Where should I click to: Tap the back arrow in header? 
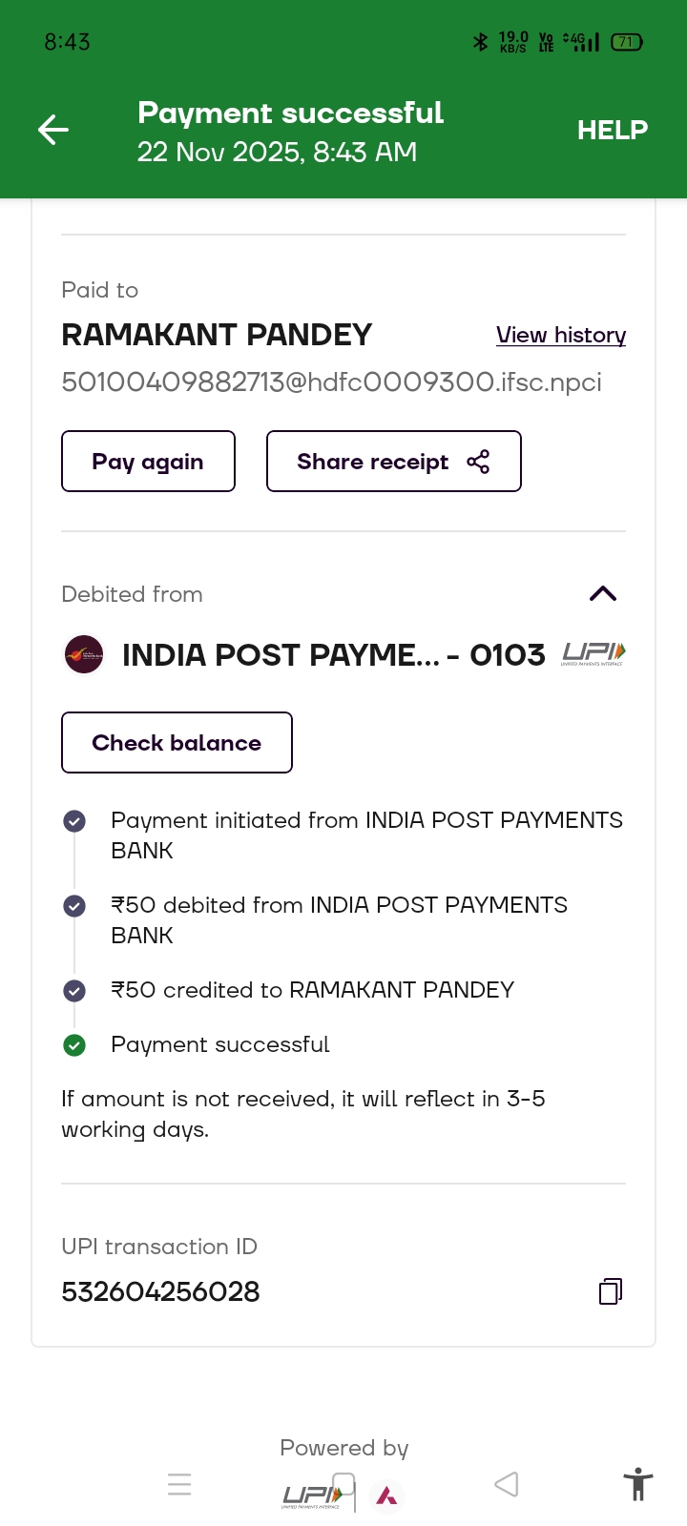tap(53, 130)
